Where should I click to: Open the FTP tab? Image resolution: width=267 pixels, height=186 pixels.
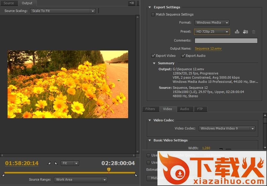(200, 109)
